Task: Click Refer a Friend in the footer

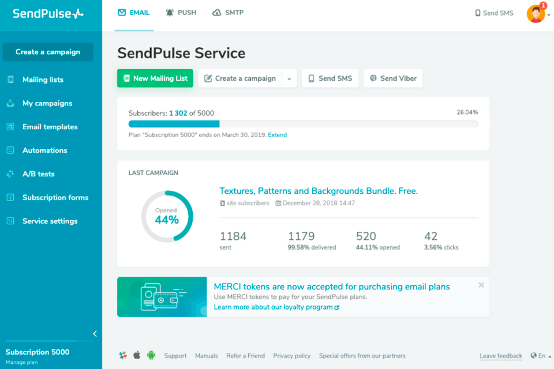Action: (x=246, y=356)
